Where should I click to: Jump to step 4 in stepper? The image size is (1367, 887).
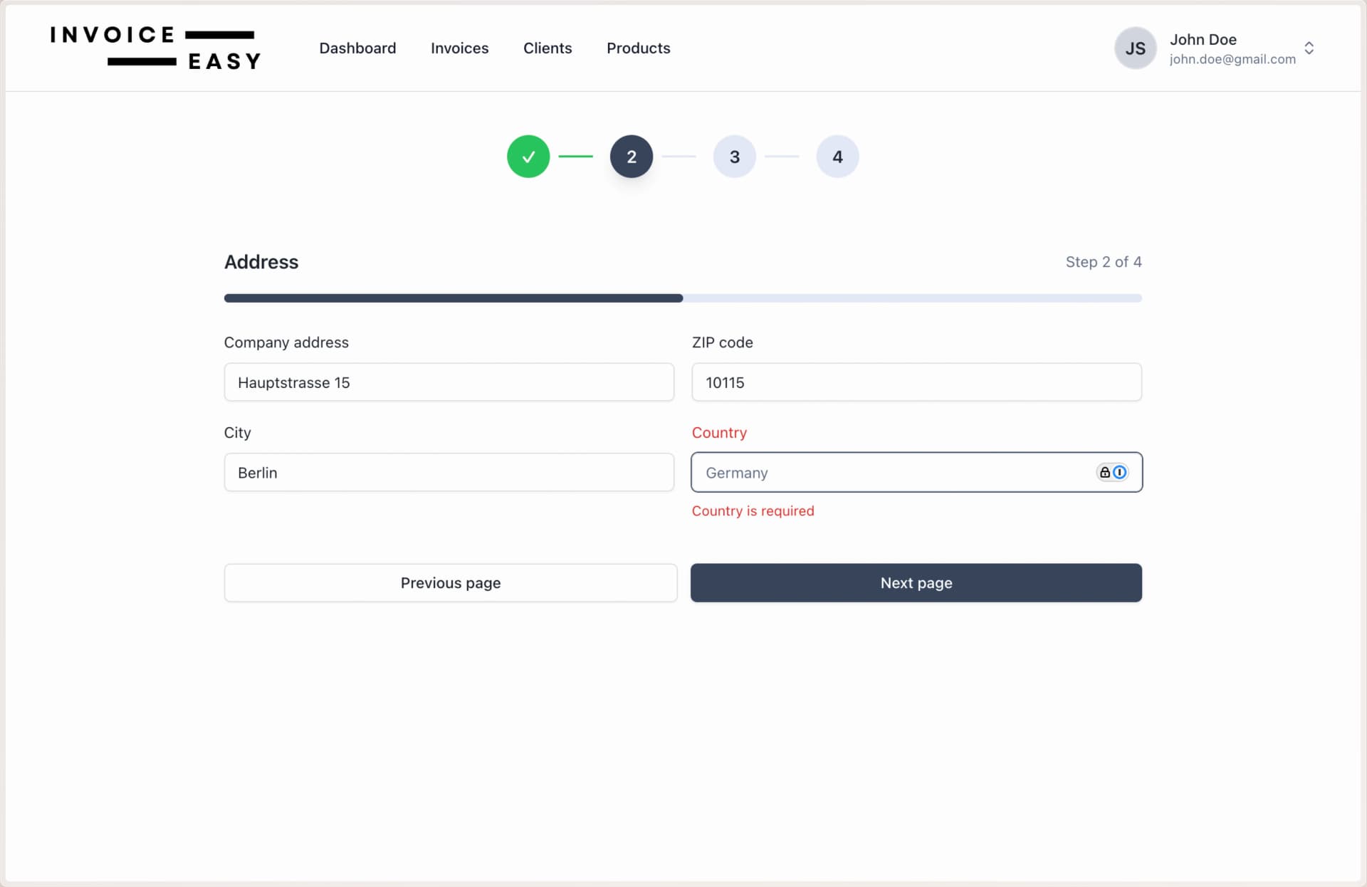pyautogui.click(x=837, y=157)
